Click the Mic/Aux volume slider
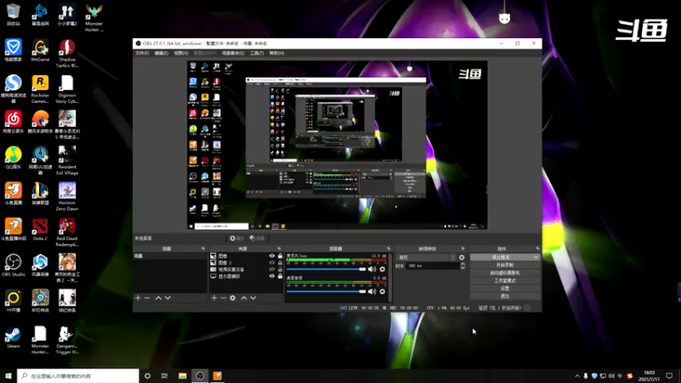This screenshot has height=383, width=681. pyautogui.click(x=326, y=269)
